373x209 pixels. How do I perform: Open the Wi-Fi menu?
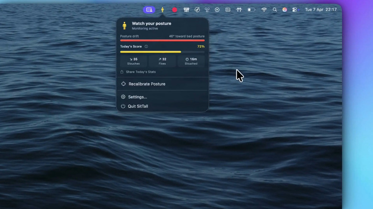(x=264, y=10)
